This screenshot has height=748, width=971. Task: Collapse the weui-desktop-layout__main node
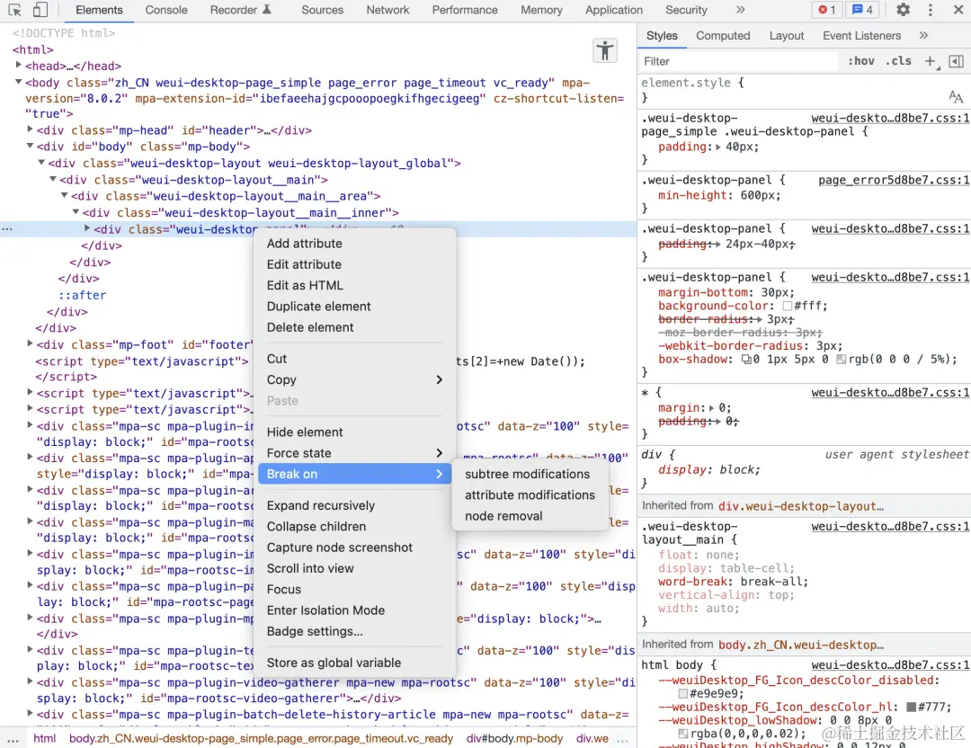point(53,179)
